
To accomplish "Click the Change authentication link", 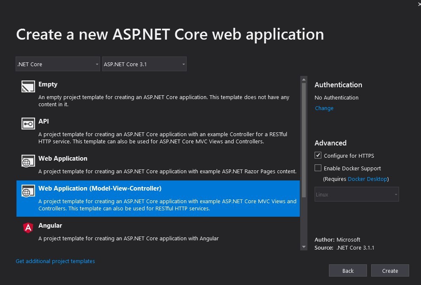I will pyautogui.click(x=324, y=108).
